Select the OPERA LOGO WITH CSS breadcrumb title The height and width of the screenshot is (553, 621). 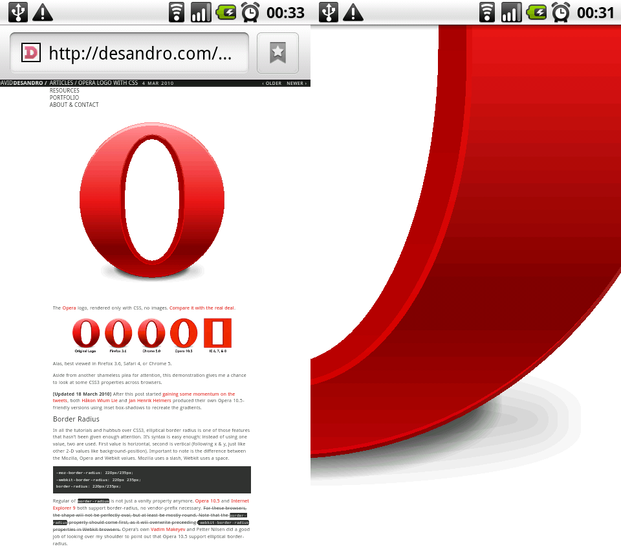[x=108, y=83]
